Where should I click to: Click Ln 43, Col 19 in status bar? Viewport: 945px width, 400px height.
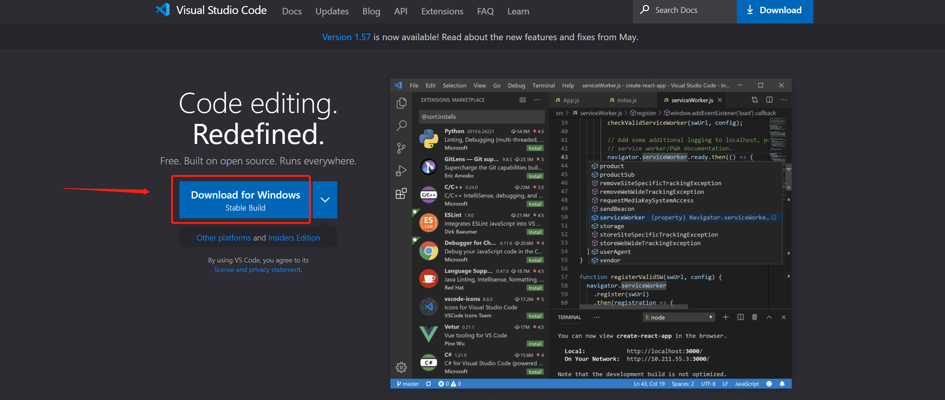point(649,384)
